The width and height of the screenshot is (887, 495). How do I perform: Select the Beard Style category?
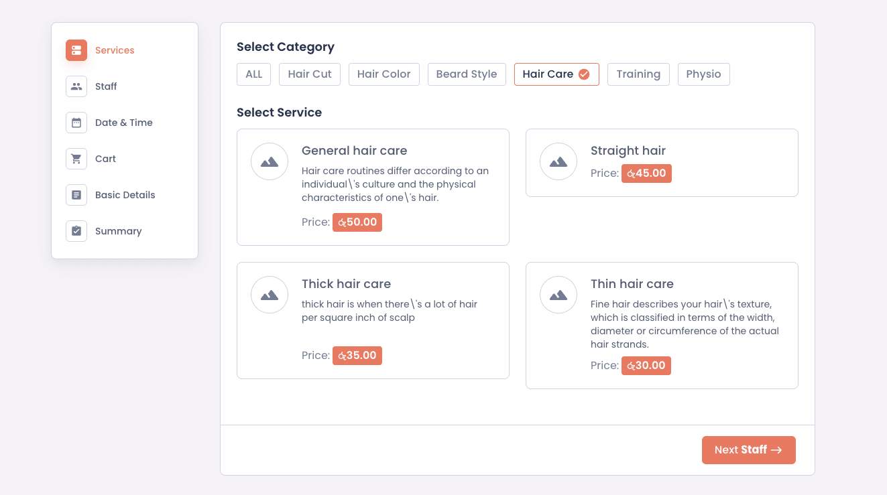467,74
